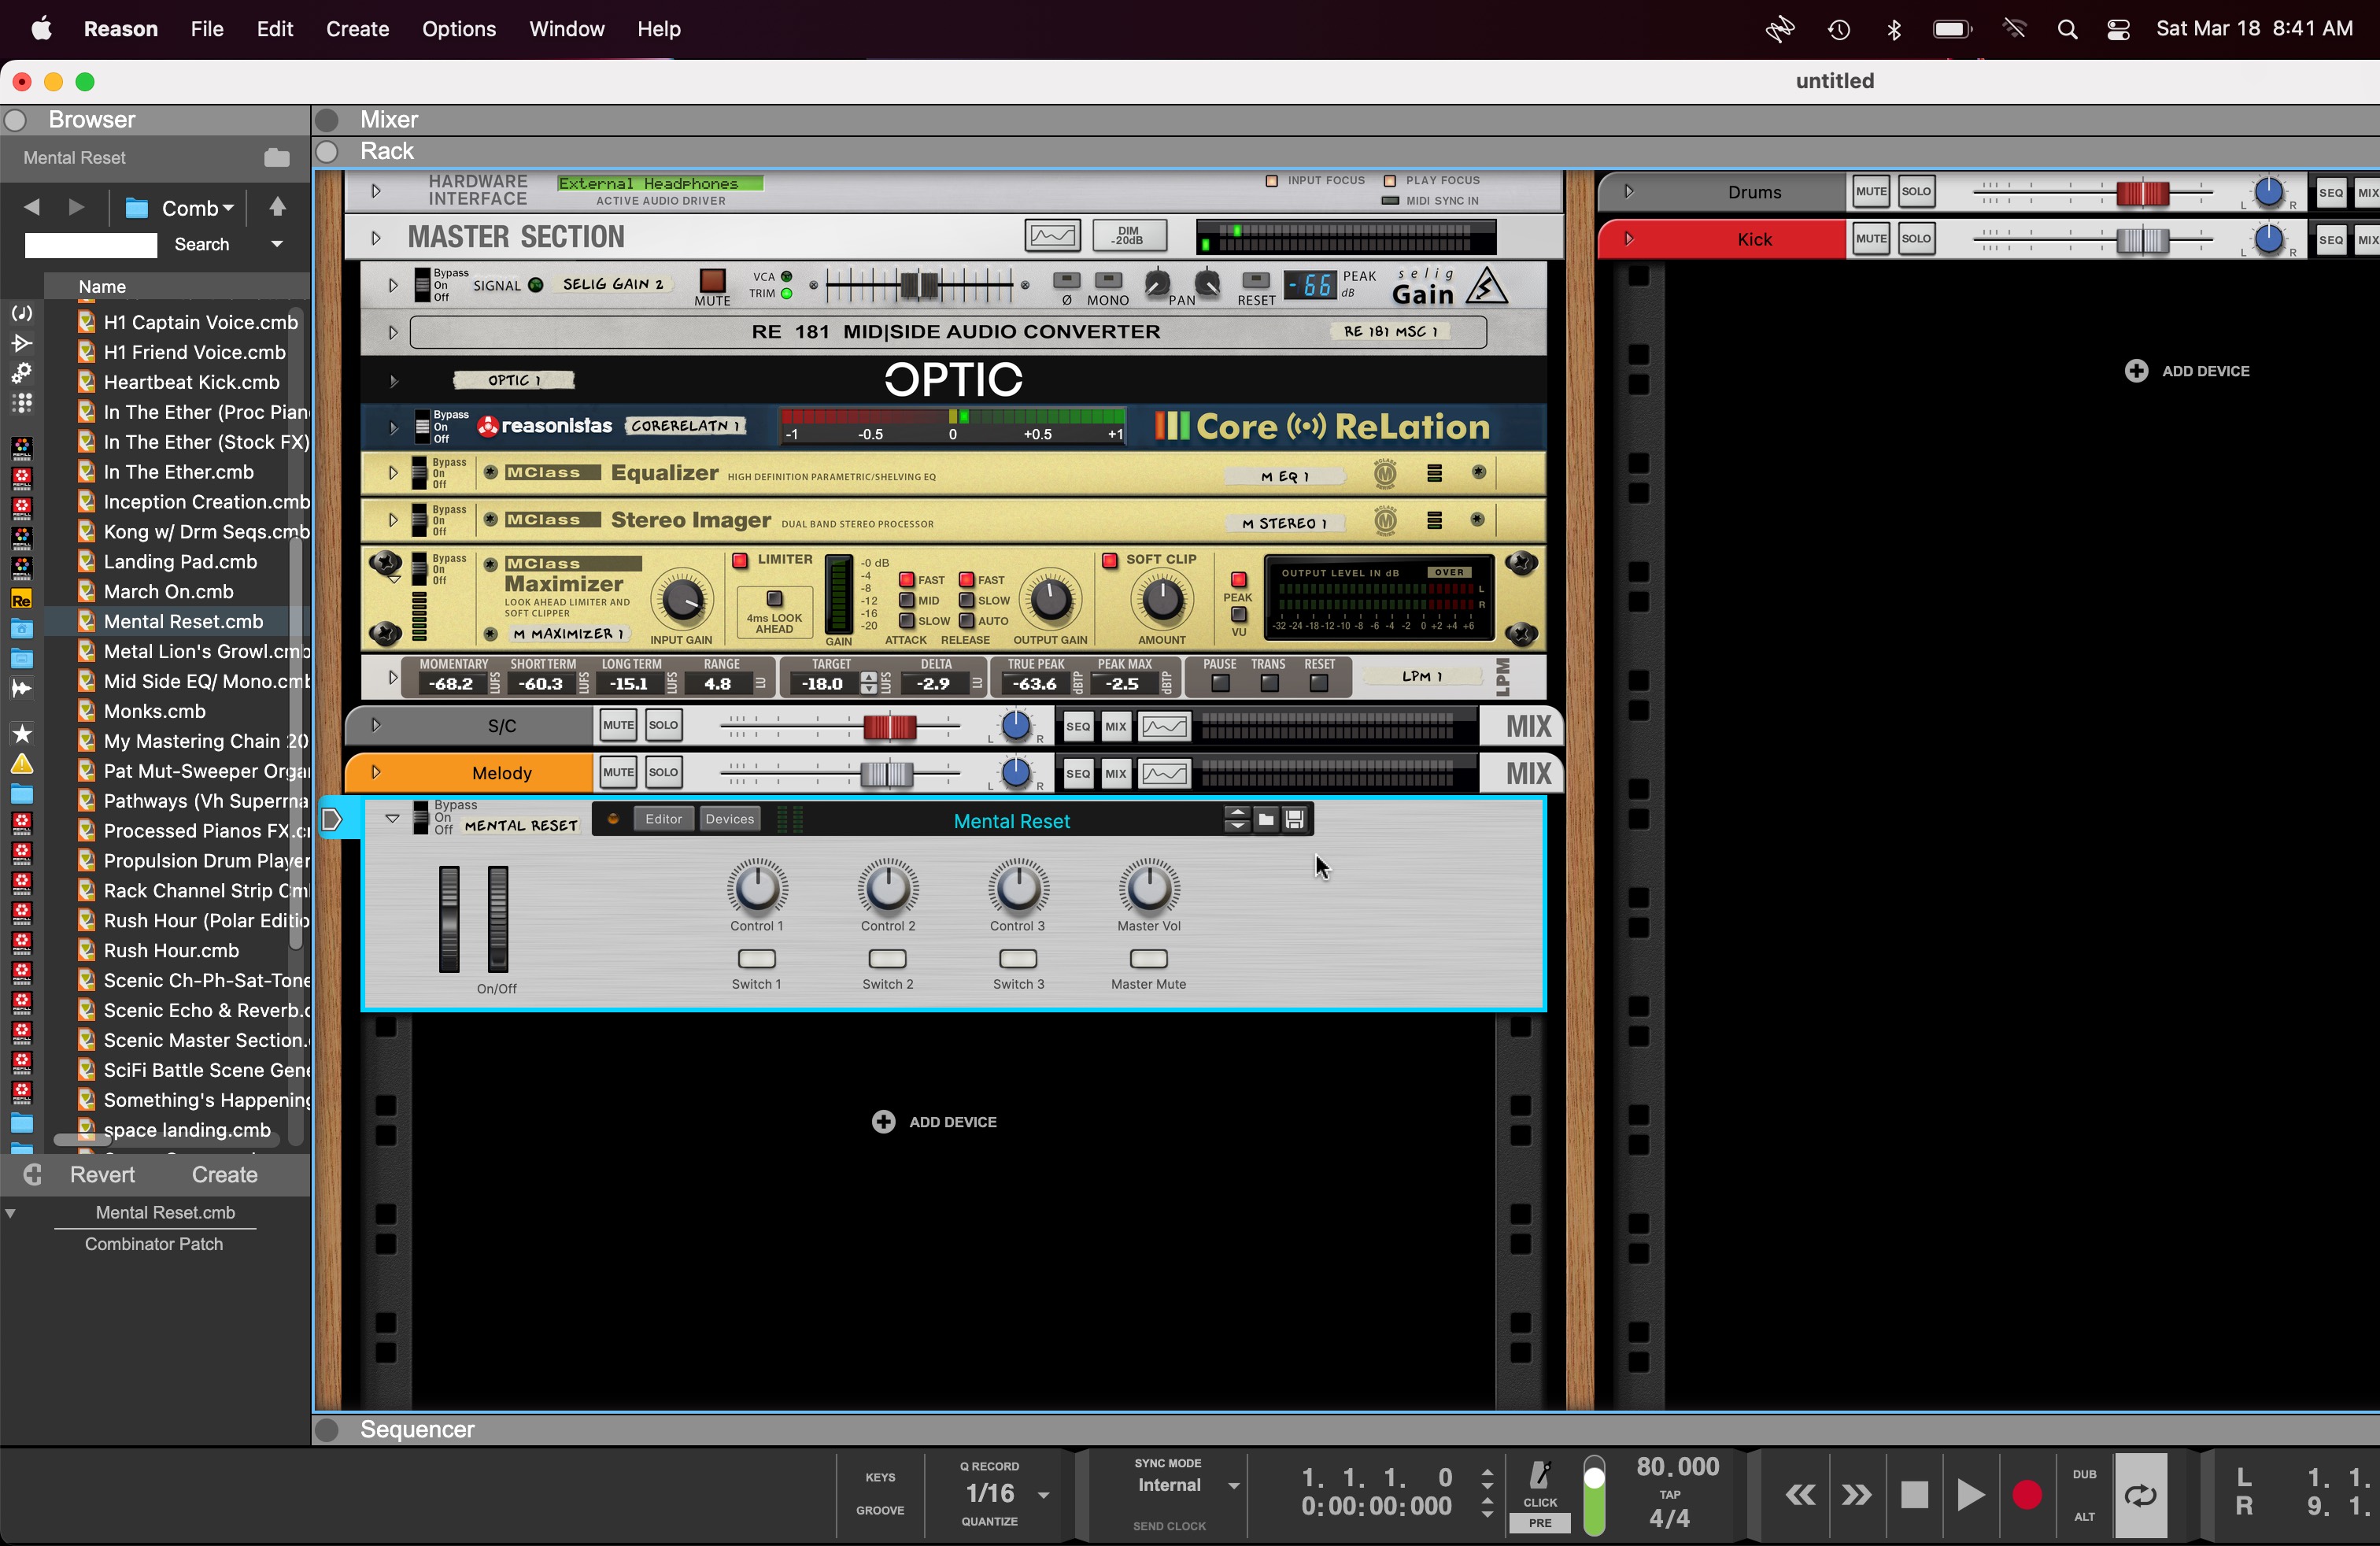This screenshot has height=1546, width=2380.
Task: Expand the Master Section device
Action: tap(376, 238)
